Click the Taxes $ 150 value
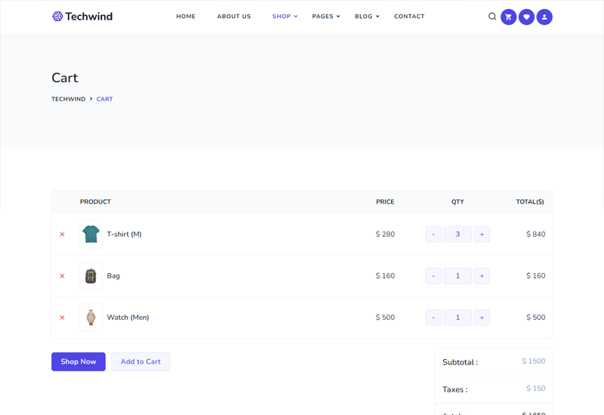 coord(536,389)
